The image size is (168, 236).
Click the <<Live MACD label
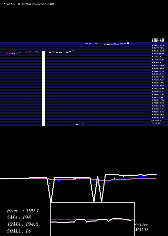(x=141, y=227)
